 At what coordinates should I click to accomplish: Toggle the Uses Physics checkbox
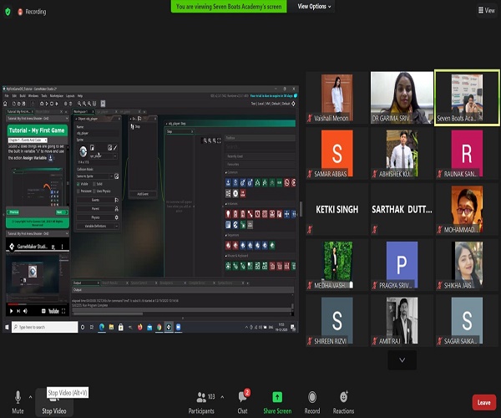[x=94, y=191]
